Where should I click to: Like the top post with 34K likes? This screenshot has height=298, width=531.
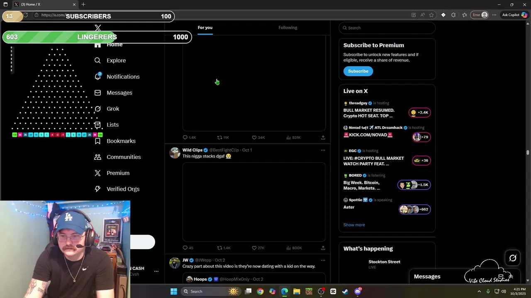pyautogui.click(x=258, y=137)
